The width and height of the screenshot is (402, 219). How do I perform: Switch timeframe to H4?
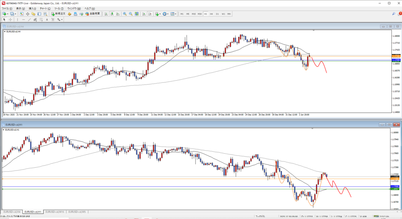211,14
